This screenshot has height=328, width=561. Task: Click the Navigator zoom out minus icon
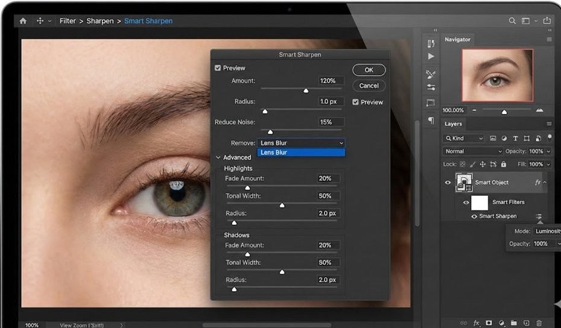[474, 110]
